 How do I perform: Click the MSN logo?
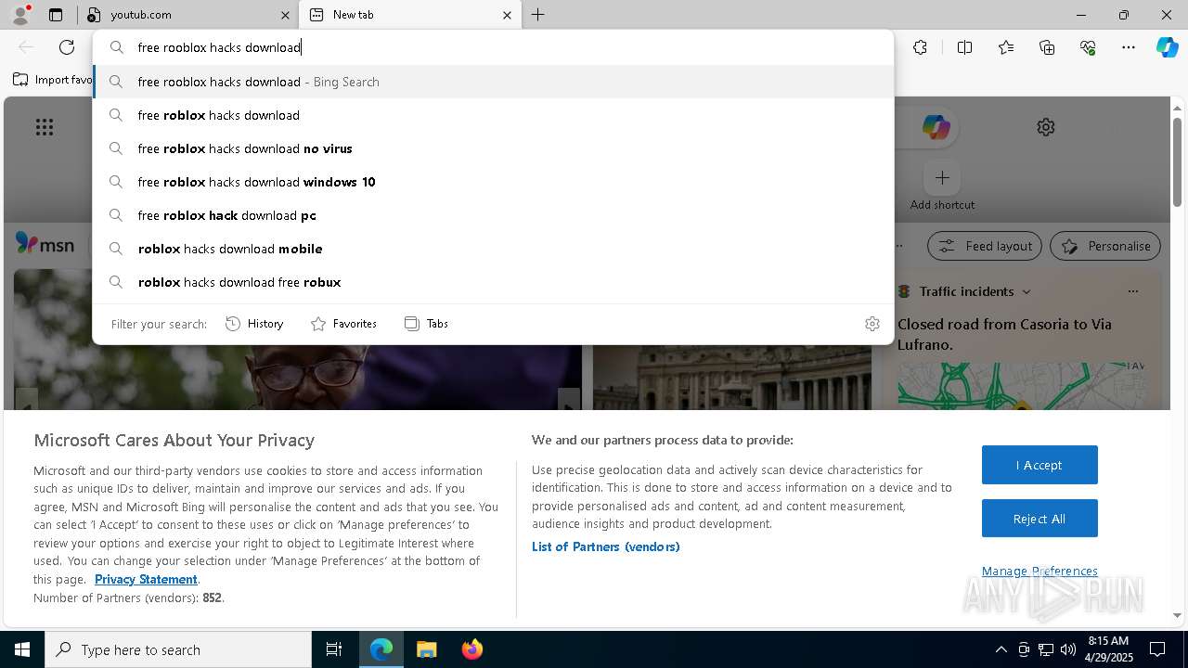(x=45, y=244)
